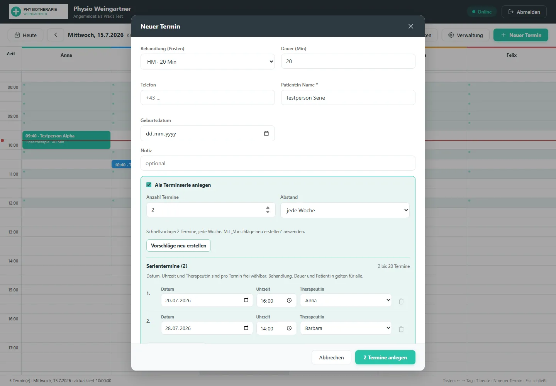
Task: Click into the Dauer (Min) field
Action: (x=348, y=61)
